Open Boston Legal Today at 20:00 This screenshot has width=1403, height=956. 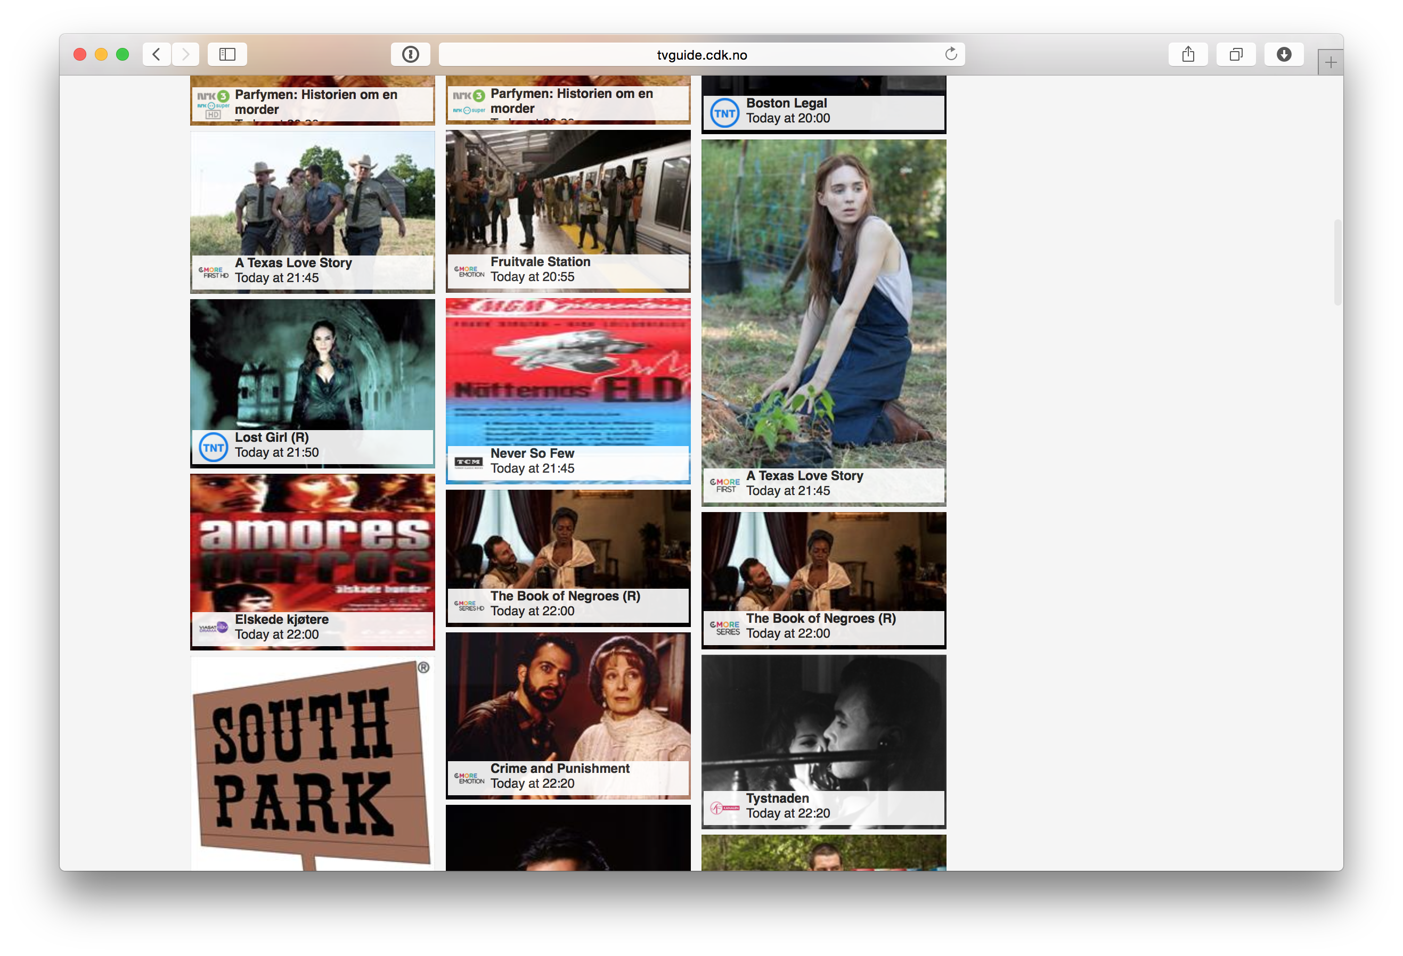pyautogui.click(x=788, y=118)
